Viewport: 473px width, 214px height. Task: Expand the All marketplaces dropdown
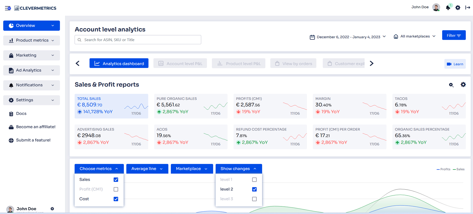point(415,36)
